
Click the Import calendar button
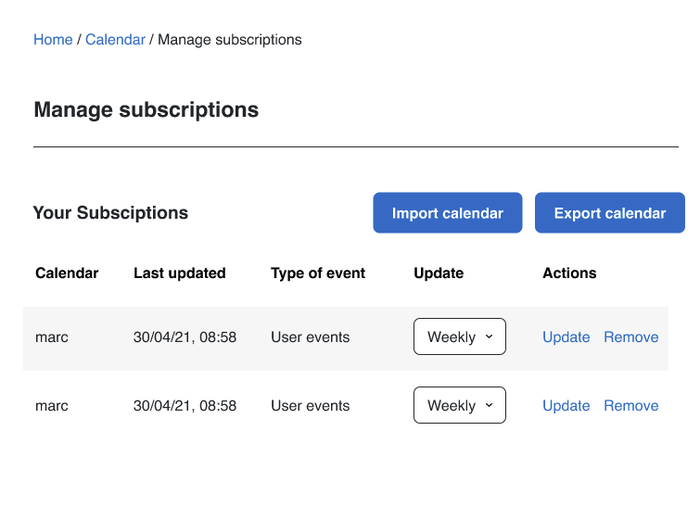coord(447,213)
